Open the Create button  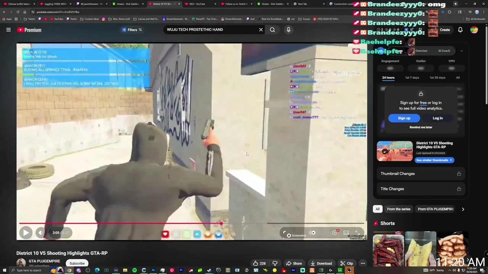click(x=445, y=30)
